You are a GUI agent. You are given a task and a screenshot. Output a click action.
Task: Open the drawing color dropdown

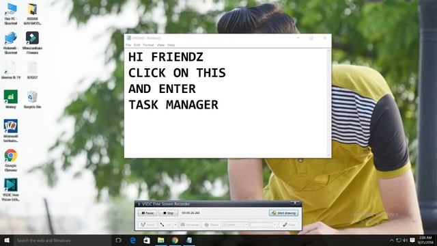274,225
